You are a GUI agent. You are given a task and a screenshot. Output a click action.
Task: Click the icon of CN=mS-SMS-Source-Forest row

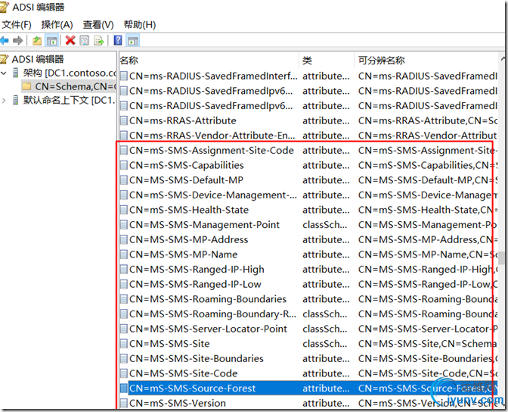pos(123,389)
